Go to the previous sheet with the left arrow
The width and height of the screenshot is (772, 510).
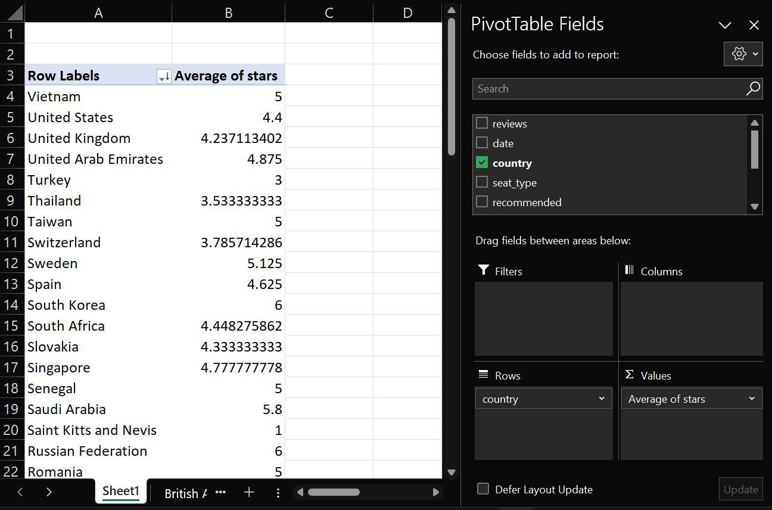pos(20,492)
